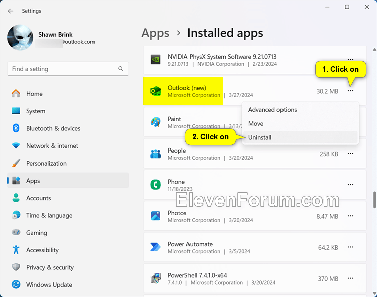Open more options for NVIDIA PhysX
Viewport: 377px width, 297px height.
coord(350,59)
